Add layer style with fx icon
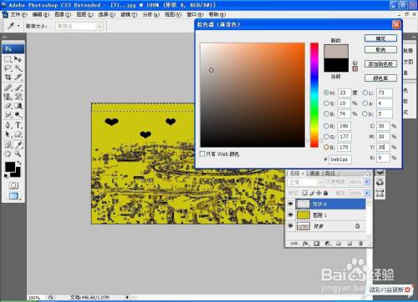Viewport: 418px width, 302px height. (x=305, y=244)
